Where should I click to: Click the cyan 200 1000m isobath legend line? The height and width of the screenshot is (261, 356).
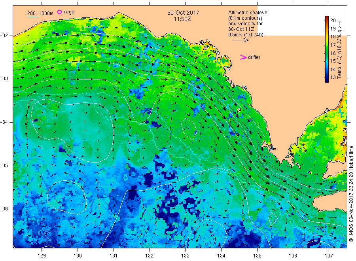pos(33,17)
